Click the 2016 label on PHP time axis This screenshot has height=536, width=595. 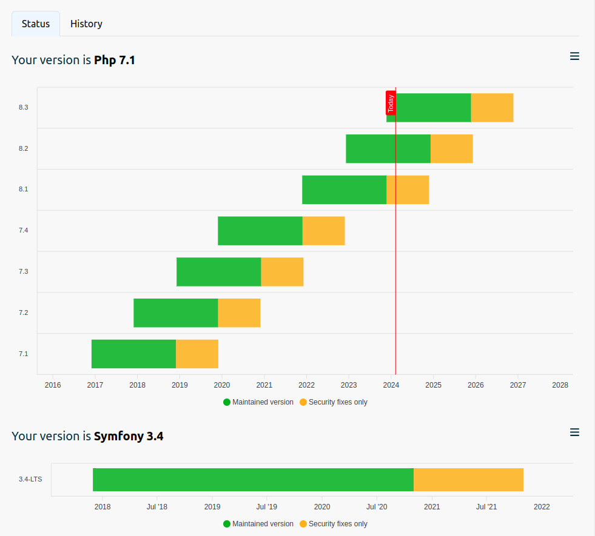(x=53, y=385)
